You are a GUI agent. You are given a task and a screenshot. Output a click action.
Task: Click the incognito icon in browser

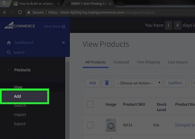pyautogui.click(x=4, y=3)
